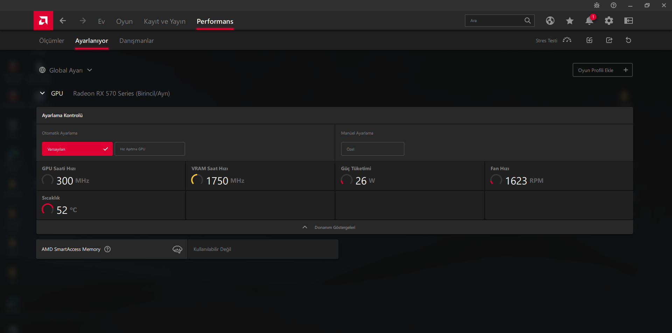This screenshot has width=672, height=333.
Task: Select the Performans tab
Action: [215, 21]
